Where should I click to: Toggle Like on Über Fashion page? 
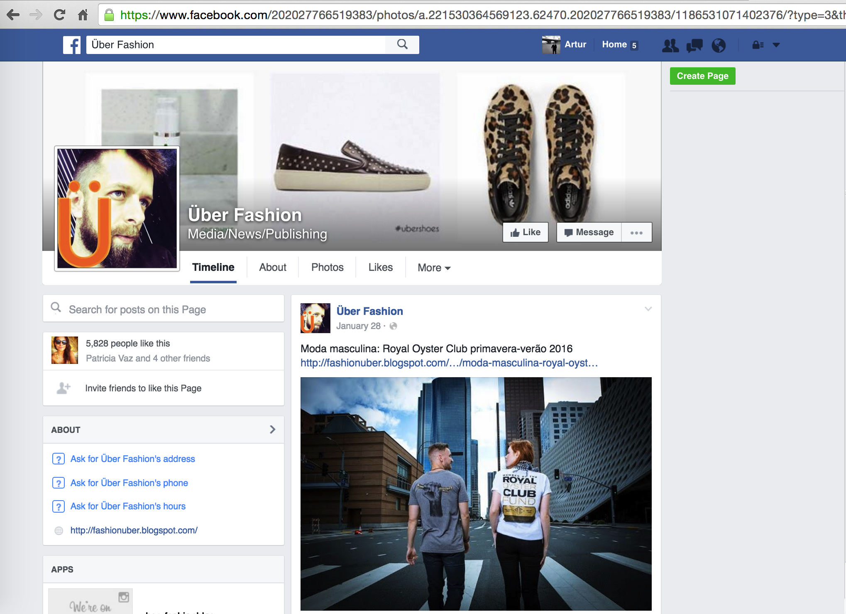point(525,232)
